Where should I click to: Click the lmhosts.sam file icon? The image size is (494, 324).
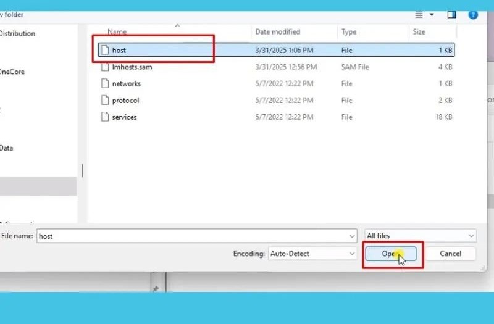[105, 67]
